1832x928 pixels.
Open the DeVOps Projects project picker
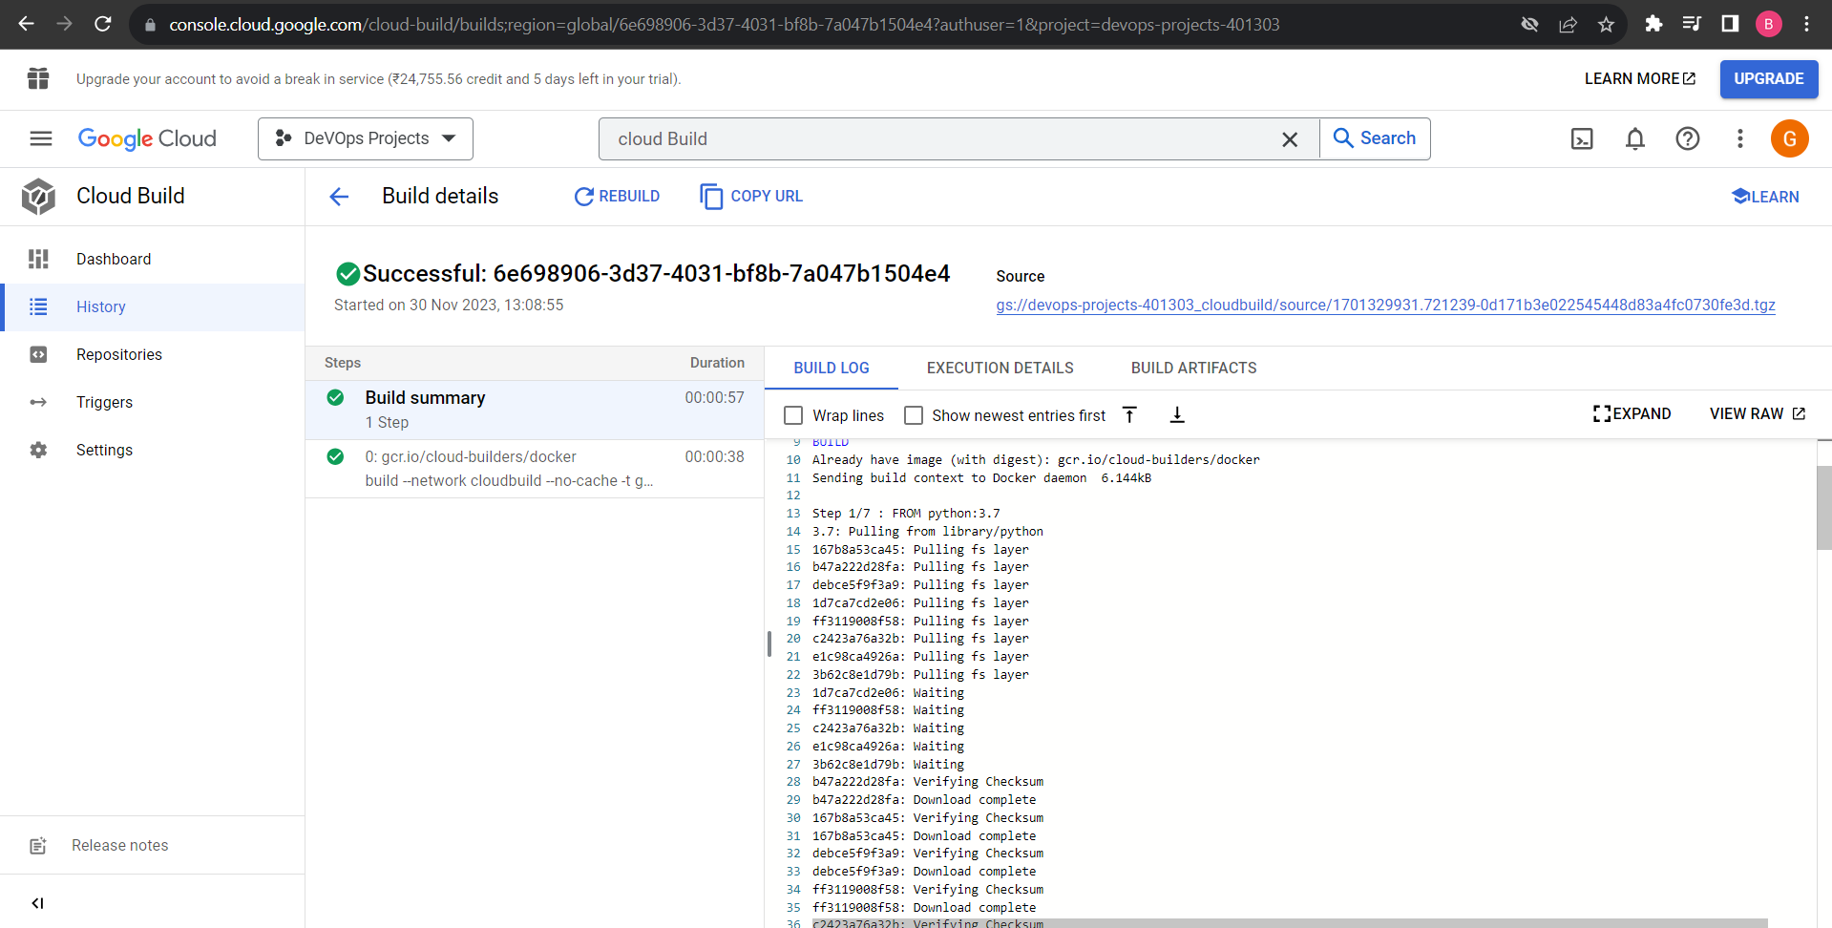[366, 138]
